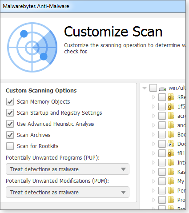This screenshot has height=213, width=189.
Task: Check the win7ult drive checkbox
Action: coord(153,88)
